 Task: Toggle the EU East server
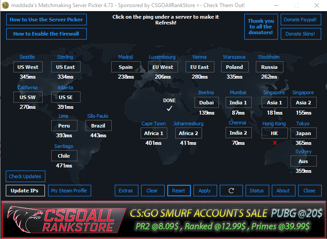[200, 67]
